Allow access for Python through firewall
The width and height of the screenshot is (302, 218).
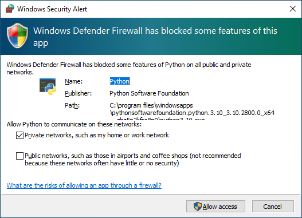(x=215, y=207)
